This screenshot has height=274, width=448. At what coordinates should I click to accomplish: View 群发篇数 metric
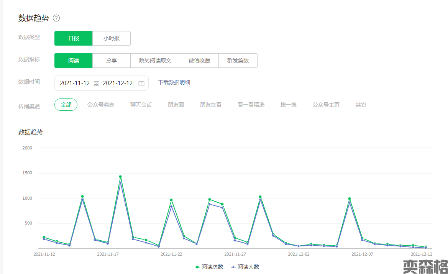tap(238, 61)
